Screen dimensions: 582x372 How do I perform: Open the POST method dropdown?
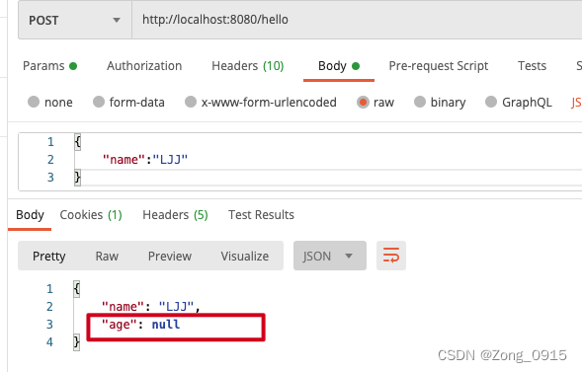click(x=75, y=20)
